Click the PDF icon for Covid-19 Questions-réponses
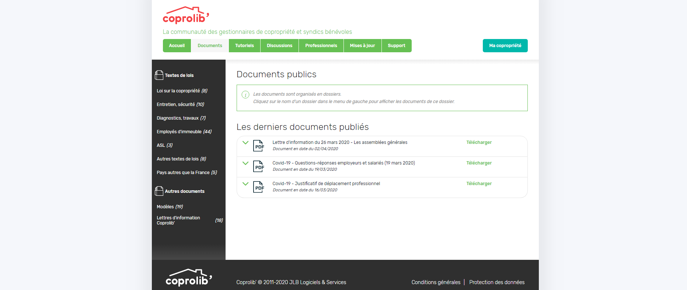This screenshot has height=290, width=687. (x=259, y=166)
